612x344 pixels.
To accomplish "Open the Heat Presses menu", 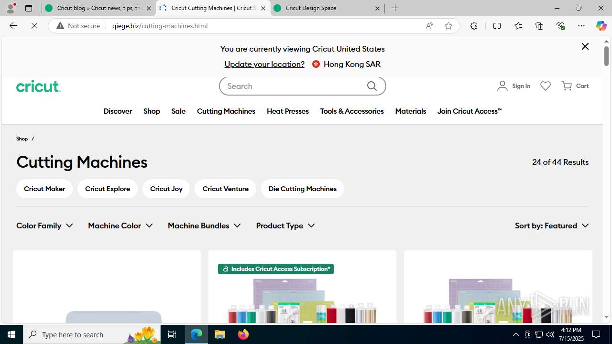I will 288,111.
